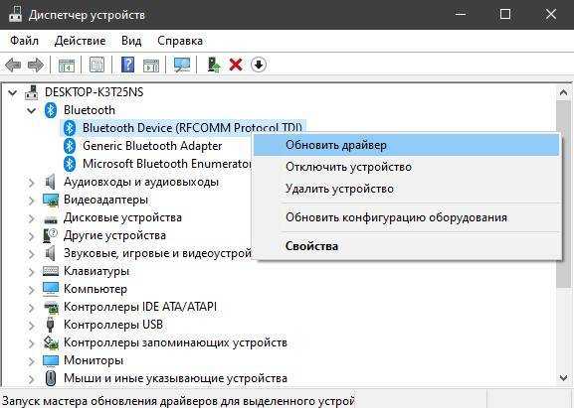Open the Вид menu
The width and height of the screenshot is (574, 408).
point(131,41)
